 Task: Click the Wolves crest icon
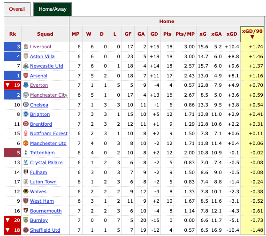(x=26, y=191)
